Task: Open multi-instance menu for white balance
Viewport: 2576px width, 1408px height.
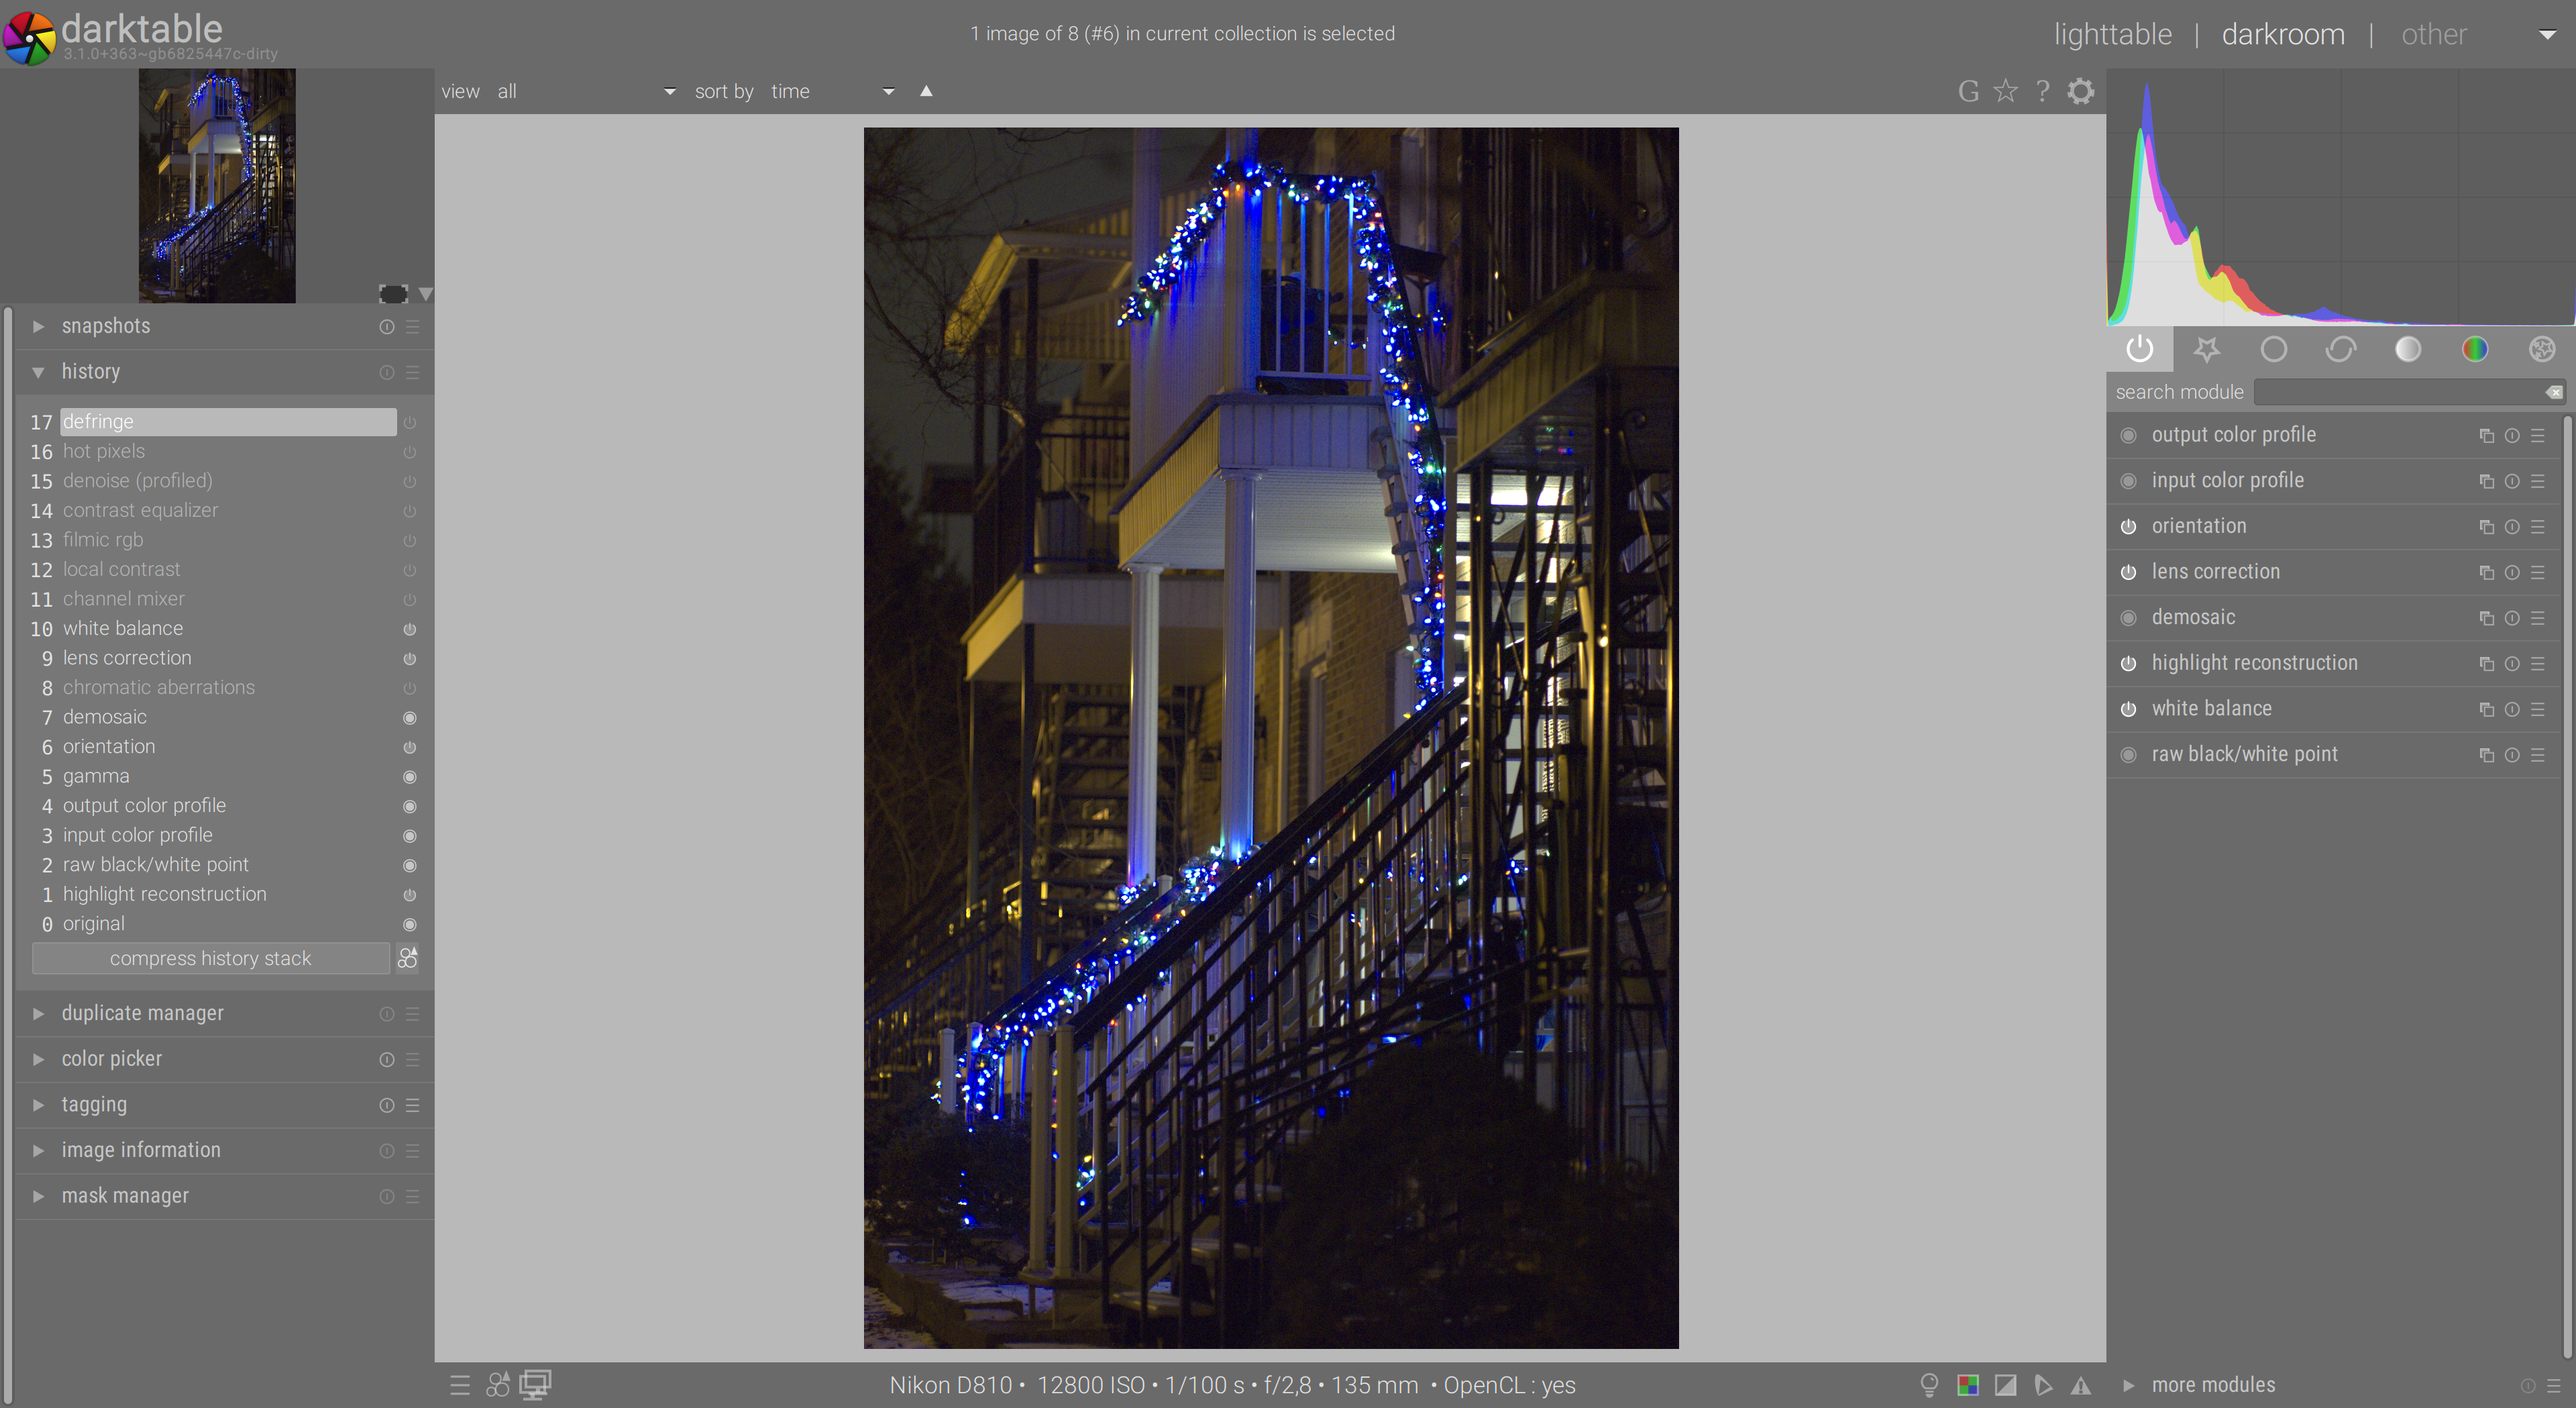Action: coord(2486,709)
